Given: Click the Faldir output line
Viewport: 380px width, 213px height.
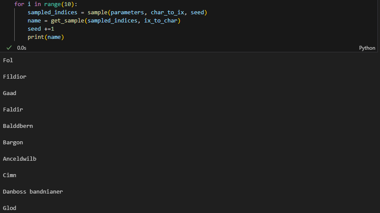Looking at the screenshot, I should point(13,110).
